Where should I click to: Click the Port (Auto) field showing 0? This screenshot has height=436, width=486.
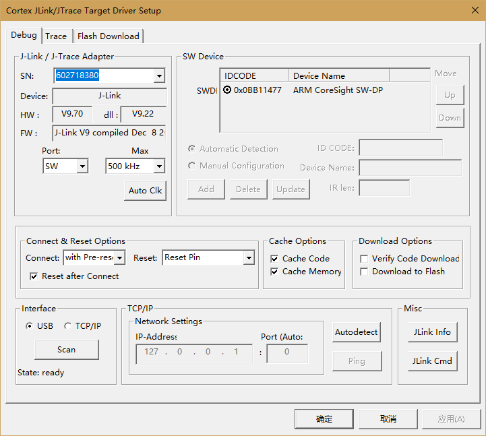click(x=287, y=354)
